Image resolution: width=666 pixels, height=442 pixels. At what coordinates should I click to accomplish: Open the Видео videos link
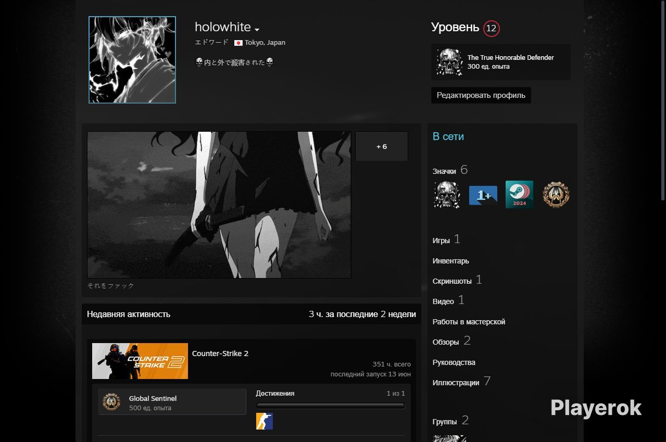pos(443,301)
